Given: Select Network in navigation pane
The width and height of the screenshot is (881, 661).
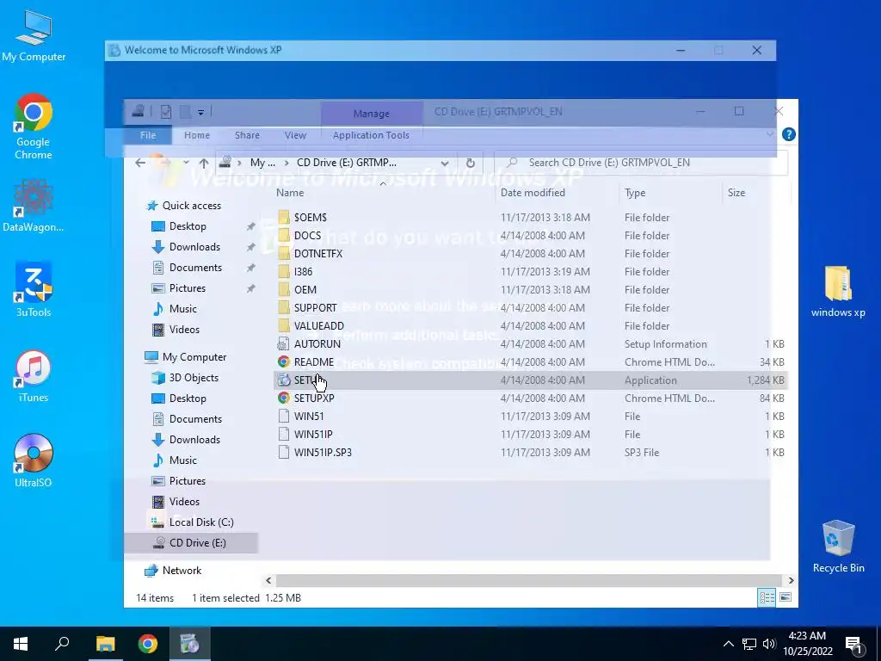Looking at the screenshot, I should [182, 571].
